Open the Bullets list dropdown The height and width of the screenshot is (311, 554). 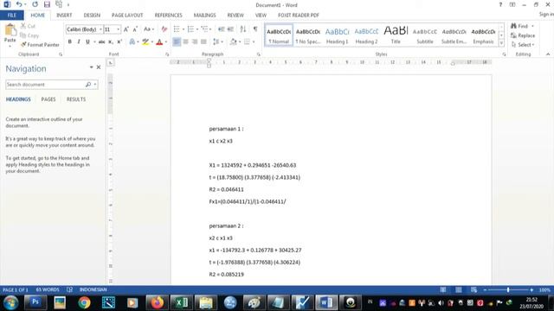click(184, 29)
